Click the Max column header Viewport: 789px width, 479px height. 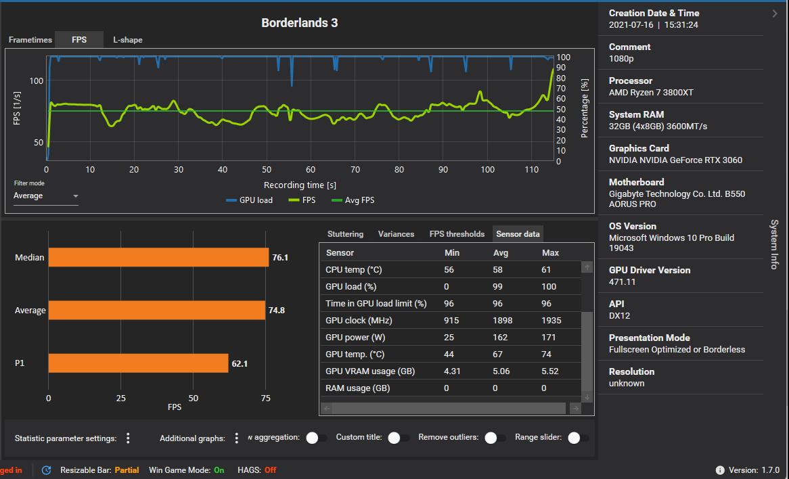(551, 252)
